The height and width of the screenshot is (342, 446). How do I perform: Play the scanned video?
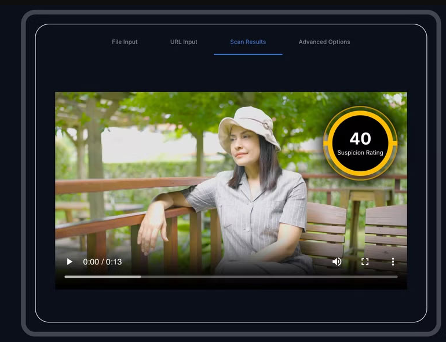click(x=70, y=262)
